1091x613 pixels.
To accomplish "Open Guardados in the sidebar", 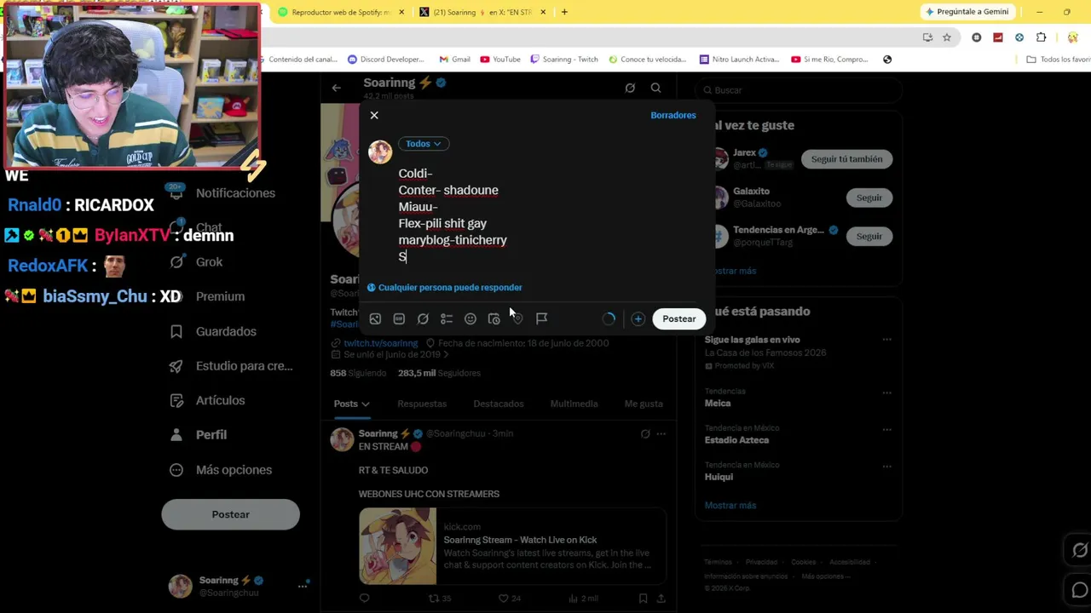I will coord(213,331).
